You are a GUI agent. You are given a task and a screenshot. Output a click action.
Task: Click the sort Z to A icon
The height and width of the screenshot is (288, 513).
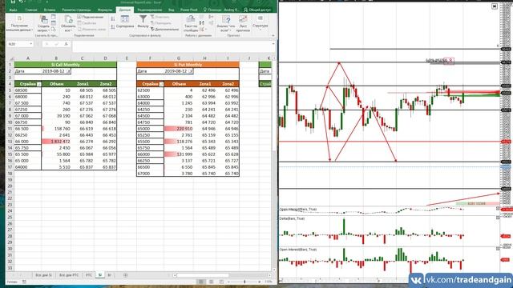pyautogui.click(x=113, y=26)
